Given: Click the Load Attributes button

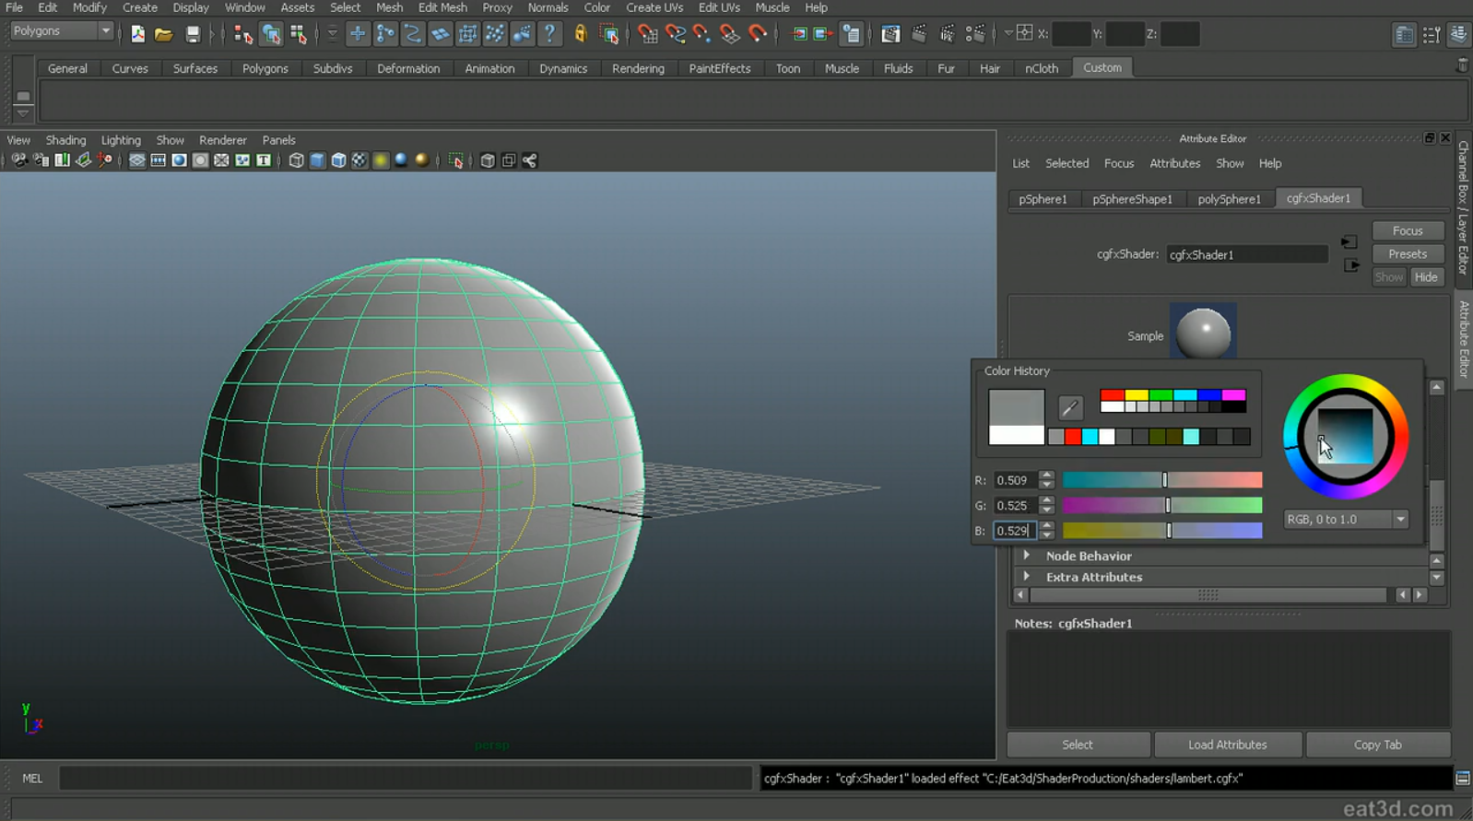Looking at the screenshot, I should (1227, 745).
